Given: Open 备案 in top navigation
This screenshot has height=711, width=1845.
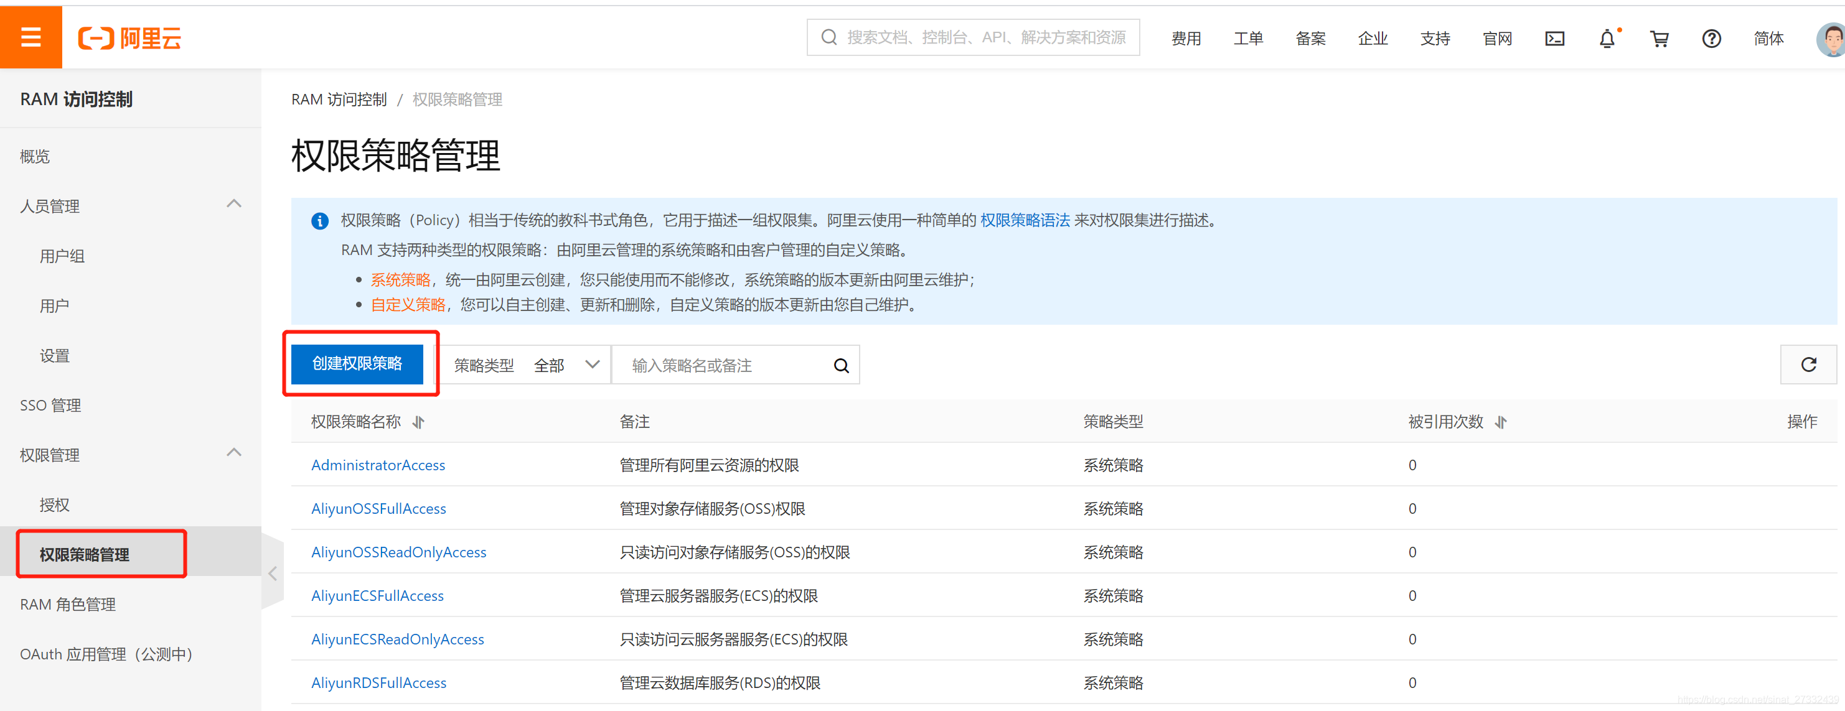Looking at the screenshot, I should tap(1311, 39).
